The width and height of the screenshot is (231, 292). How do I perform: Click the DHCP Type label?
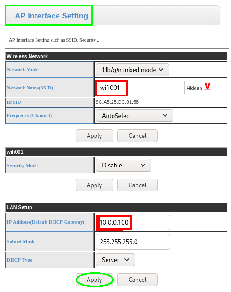(x=19, y=260)
